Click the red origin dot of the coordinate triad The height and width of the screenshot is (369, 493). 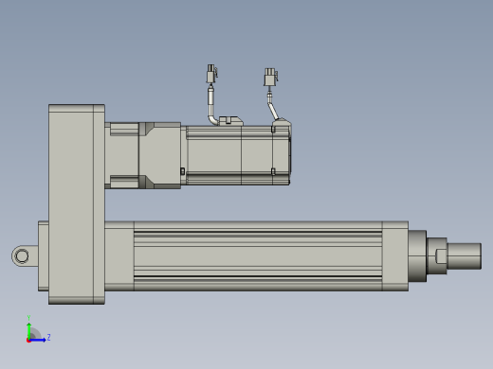28,341
